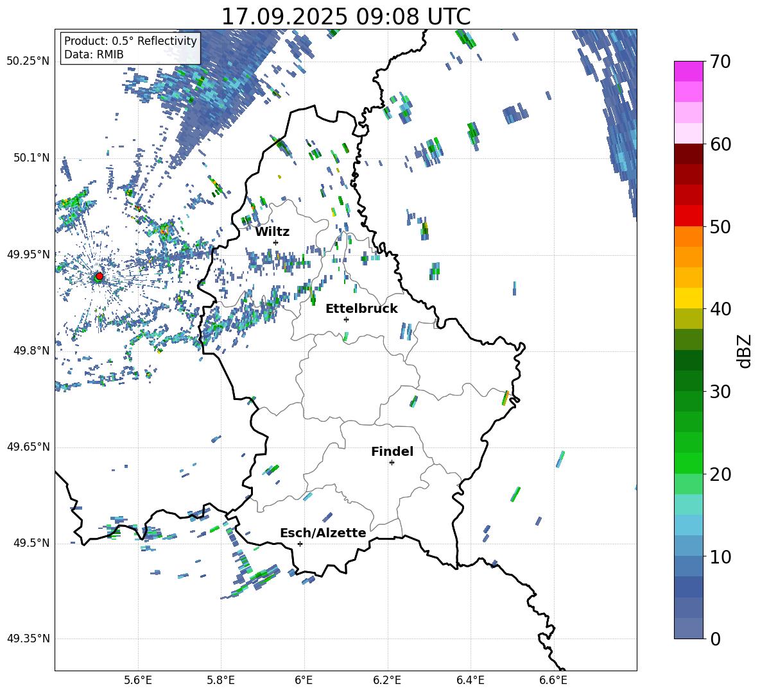Click the dBZ colorbar label
The image size is (760, 693).
(743, 351)
